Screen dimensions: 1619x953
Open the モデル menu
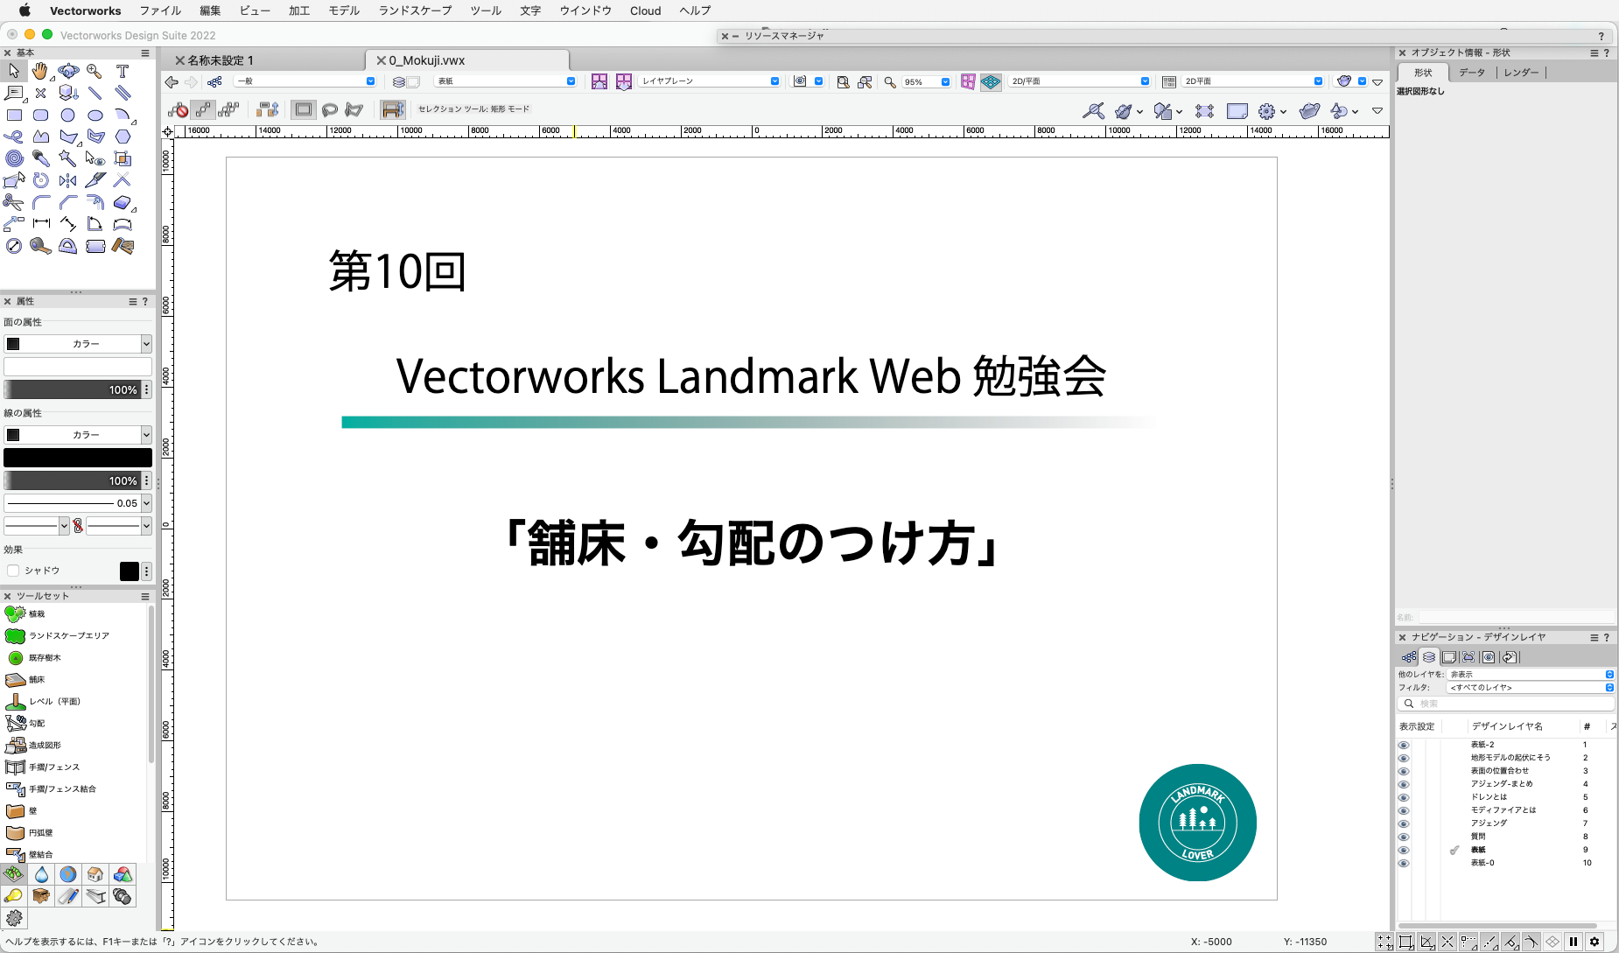coord(344,11)
